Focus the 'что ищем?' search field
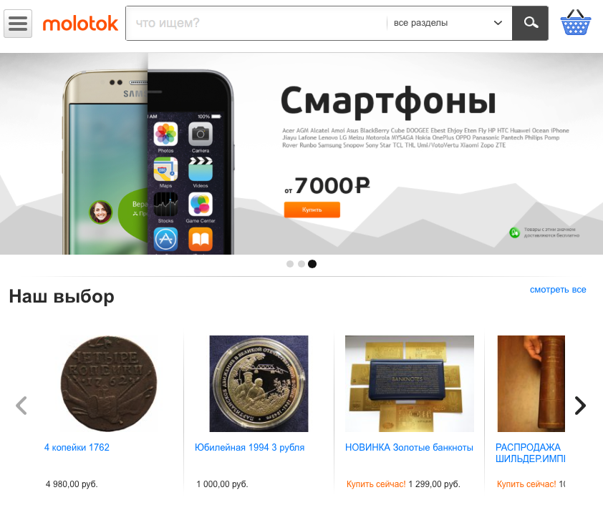This screenshot has height=505, width=603. pyautogui.click(x=257, y=23)
